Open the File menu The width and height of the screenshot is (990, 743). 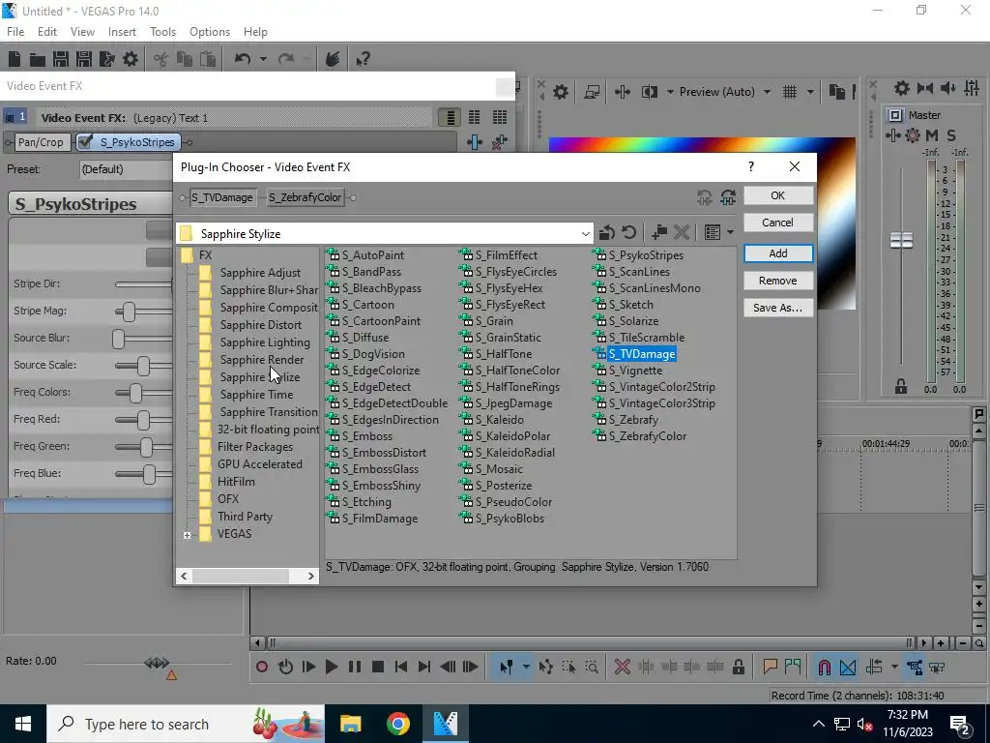(15, 32)
